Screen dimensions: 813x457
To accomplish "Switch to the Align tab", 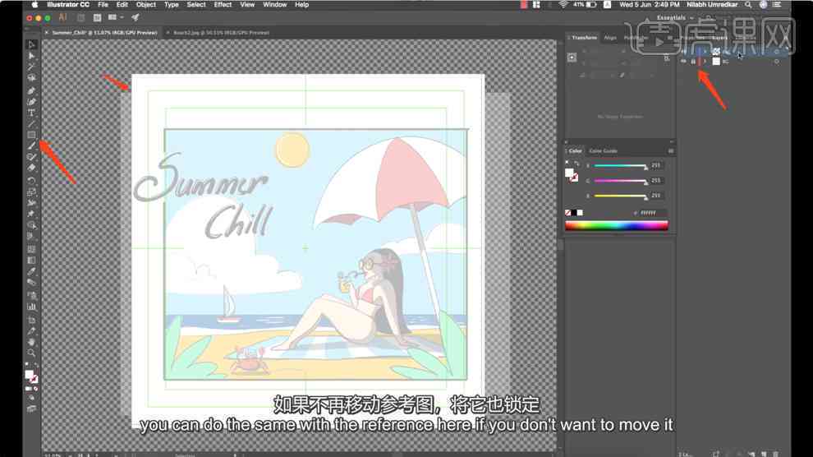I will [x=610, y=38].
